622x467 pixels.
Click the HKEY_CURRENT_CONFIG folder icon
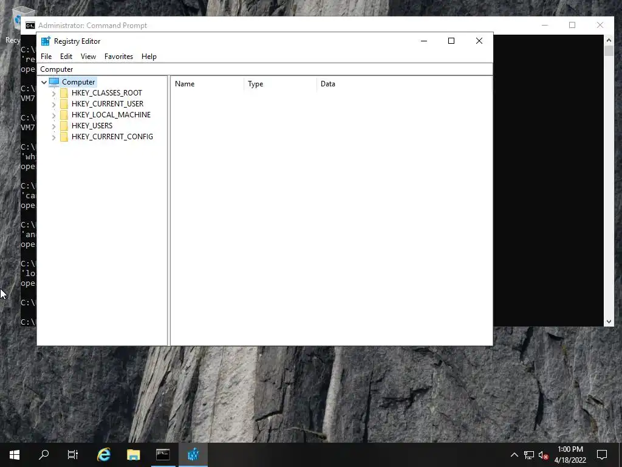[64, 137]
